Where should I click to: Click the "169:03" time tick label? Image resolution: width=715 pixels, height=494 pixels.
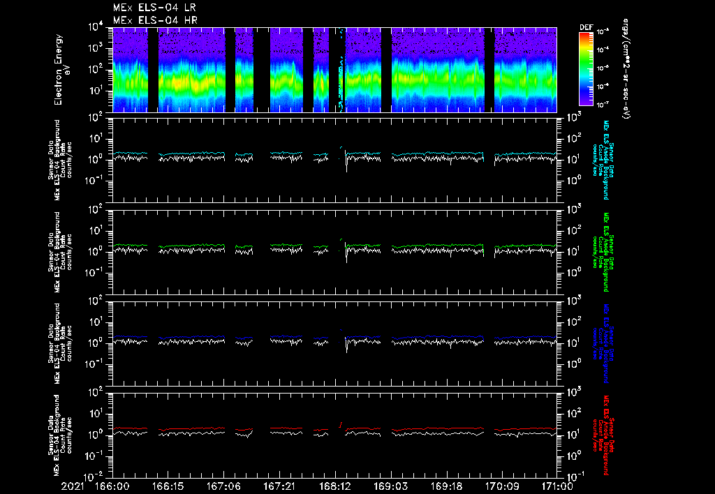(x=390, y=487)
